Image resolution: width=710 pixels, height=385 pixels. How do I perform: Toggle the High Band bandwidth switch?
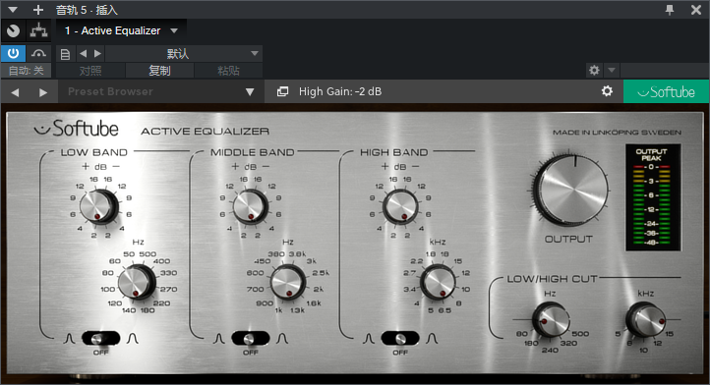[x=400, y=338]
